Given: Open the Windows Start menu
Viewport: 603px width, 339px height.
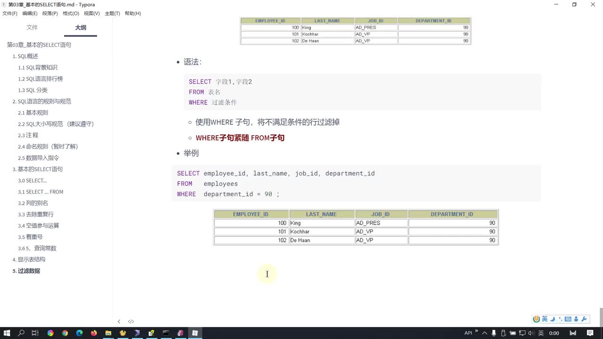Looking at the screenshot, I should (x=7, y=333).
